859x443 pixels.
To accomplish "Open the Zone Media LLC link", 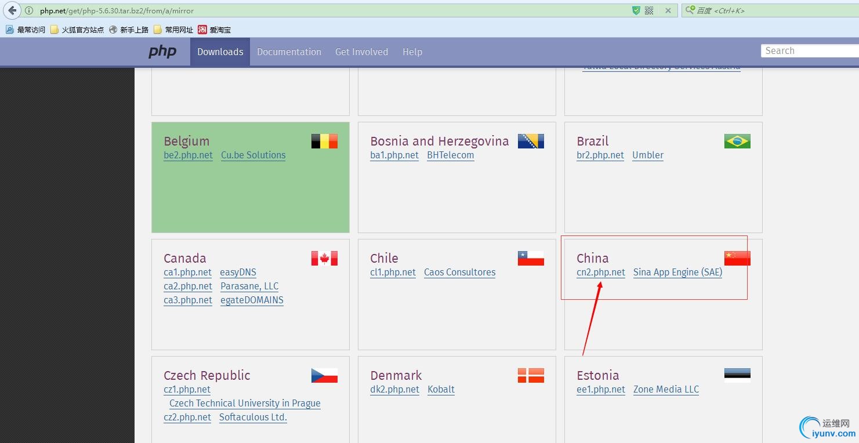I will click(666, 390).
